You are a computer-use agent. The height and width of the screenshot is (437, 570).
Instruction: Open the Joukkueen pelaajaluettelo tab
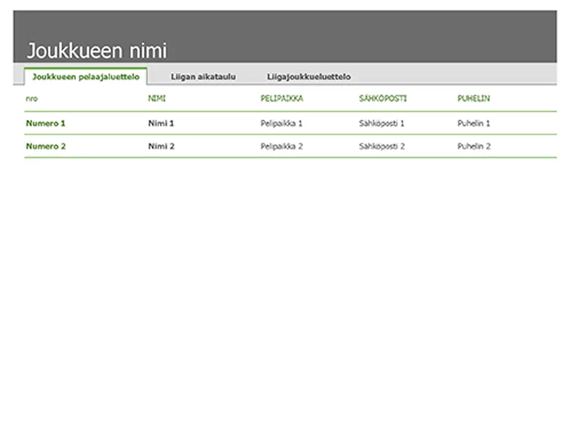86,76
